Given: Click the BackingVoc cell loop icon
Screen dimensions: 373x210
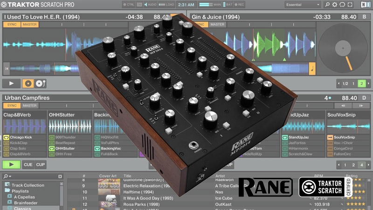Looking at the screenshot, I should [x=97, y=148].
